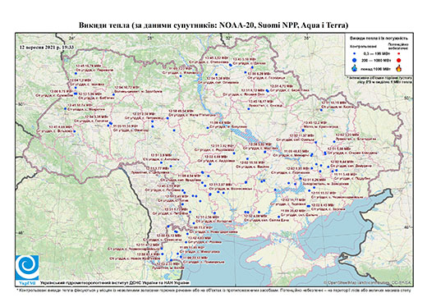Screen dimensions: 427x302
Task: Select the large red circle legend symbol
Action: (x=399, y=61)
